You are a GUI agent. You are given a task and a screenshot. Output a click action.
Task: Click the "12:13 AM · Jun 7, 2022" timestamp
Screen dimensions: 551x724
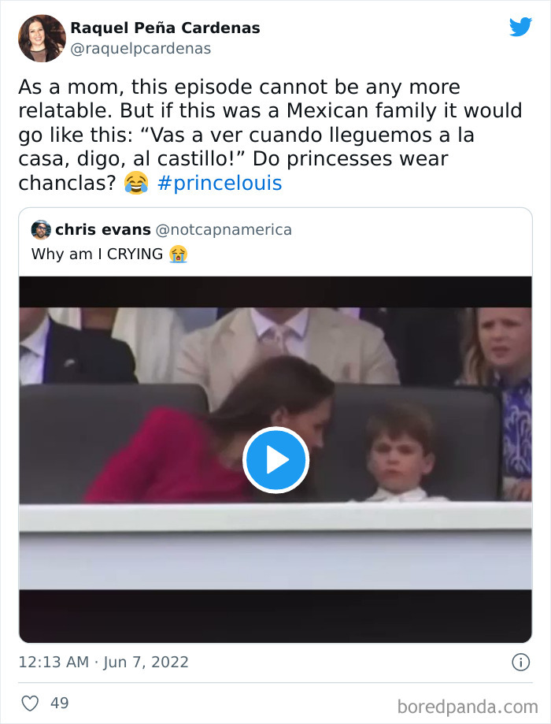(103, 662)
